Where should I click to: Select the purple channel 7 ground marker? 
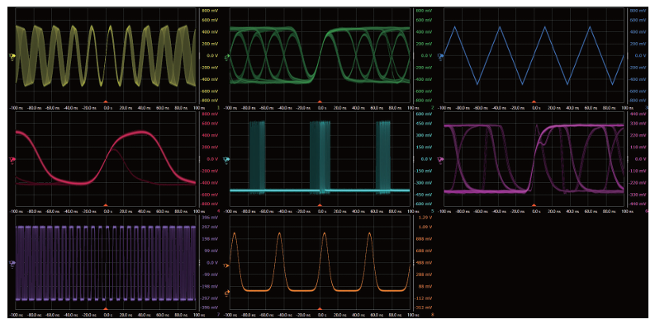click(12, 263)
